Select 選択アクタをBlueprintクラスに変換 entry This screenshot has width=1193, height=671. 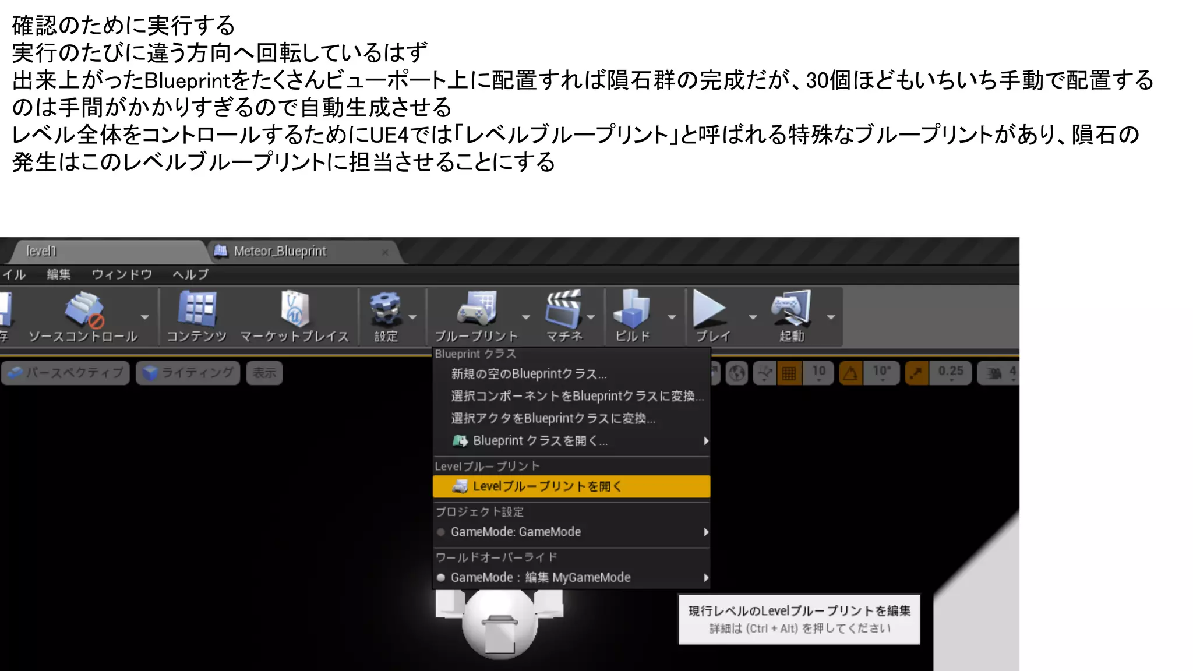point(571,418)
